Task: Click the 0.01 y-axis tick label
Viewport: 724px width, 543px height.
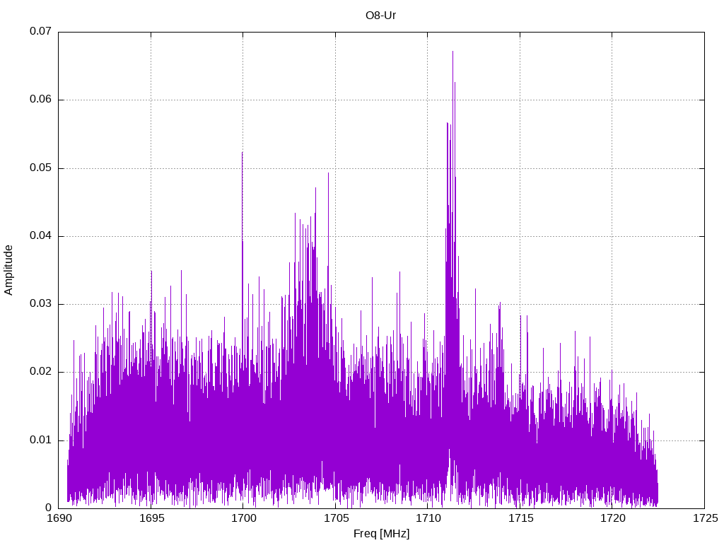Action: [x=40, y=440]
